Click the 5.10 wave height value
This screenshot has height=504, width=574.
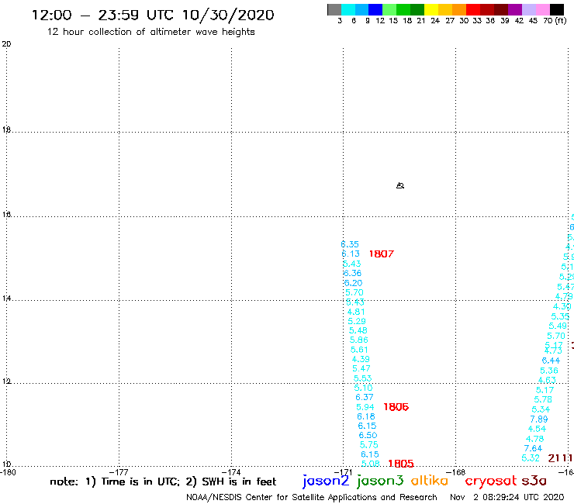[x=364, y=388]
